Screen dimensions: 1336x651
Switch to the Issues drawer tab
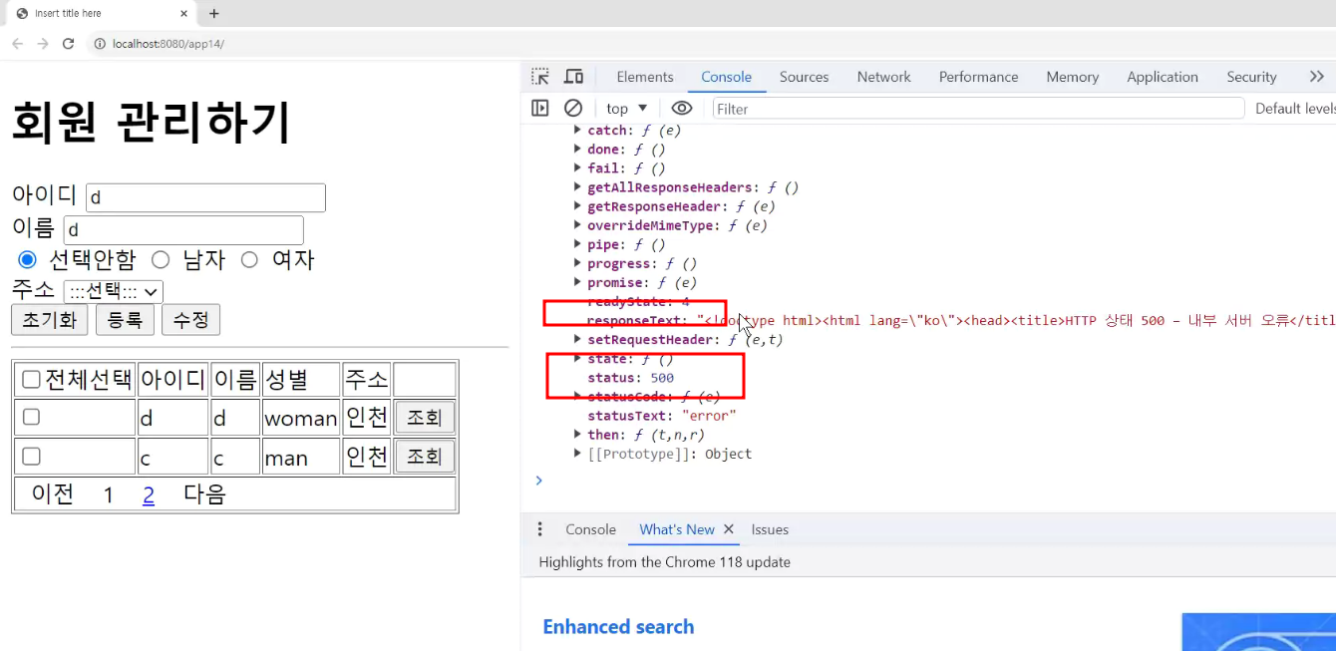(x=770, y=529)
